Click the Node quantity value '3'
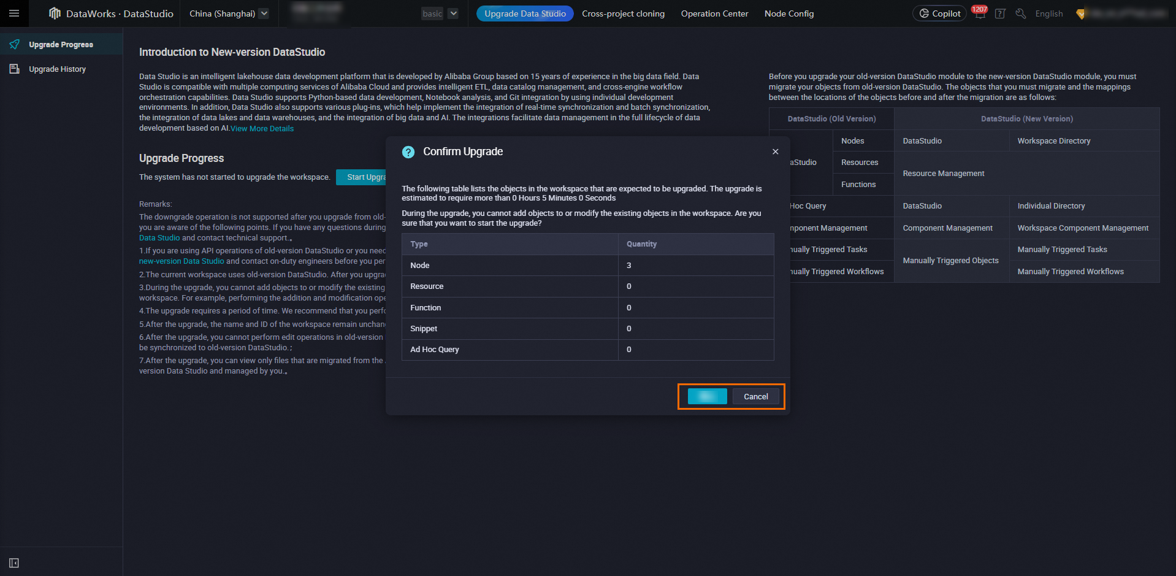 (x=629, y=266)
